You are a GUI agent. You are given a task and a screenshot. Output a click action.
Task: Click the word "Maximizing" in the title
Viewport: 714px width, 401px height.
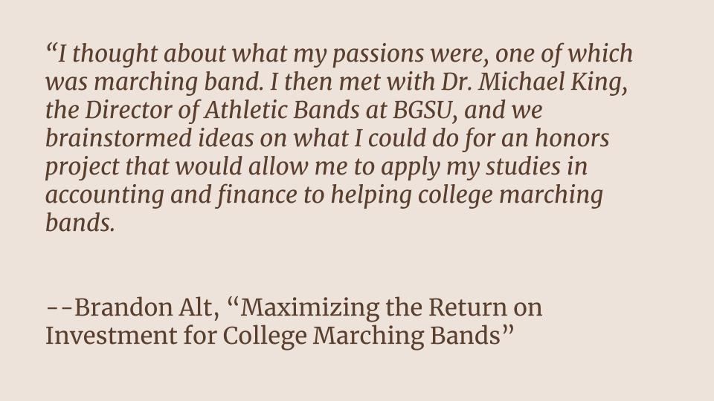click(x=309, y=308)
